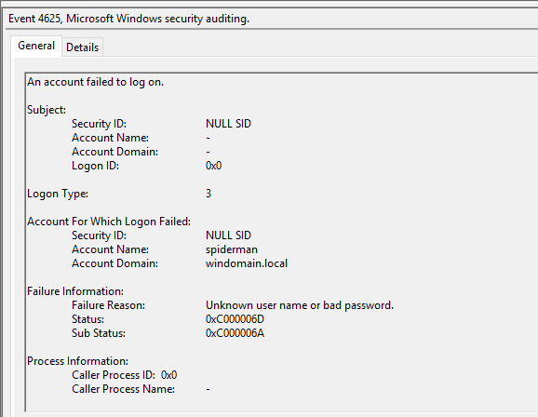Click the 'Subject:' heading
Image resolution: width=538 pixels, height=417 pixels.
click(47, 110)
